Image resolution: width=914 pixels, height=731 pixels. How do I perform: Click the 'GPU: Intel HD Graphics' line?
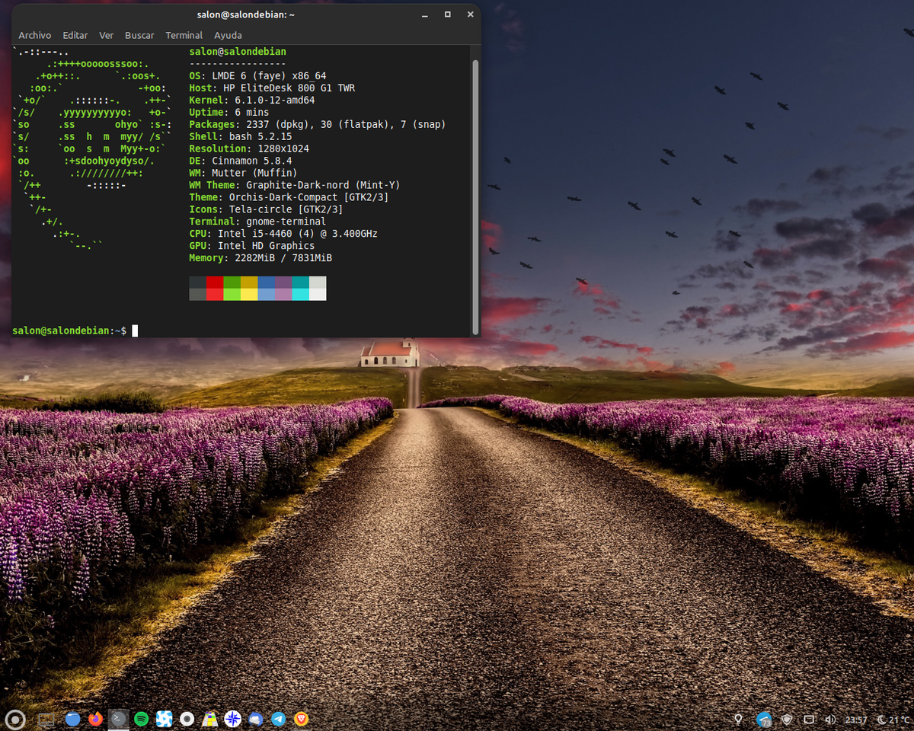252,246
